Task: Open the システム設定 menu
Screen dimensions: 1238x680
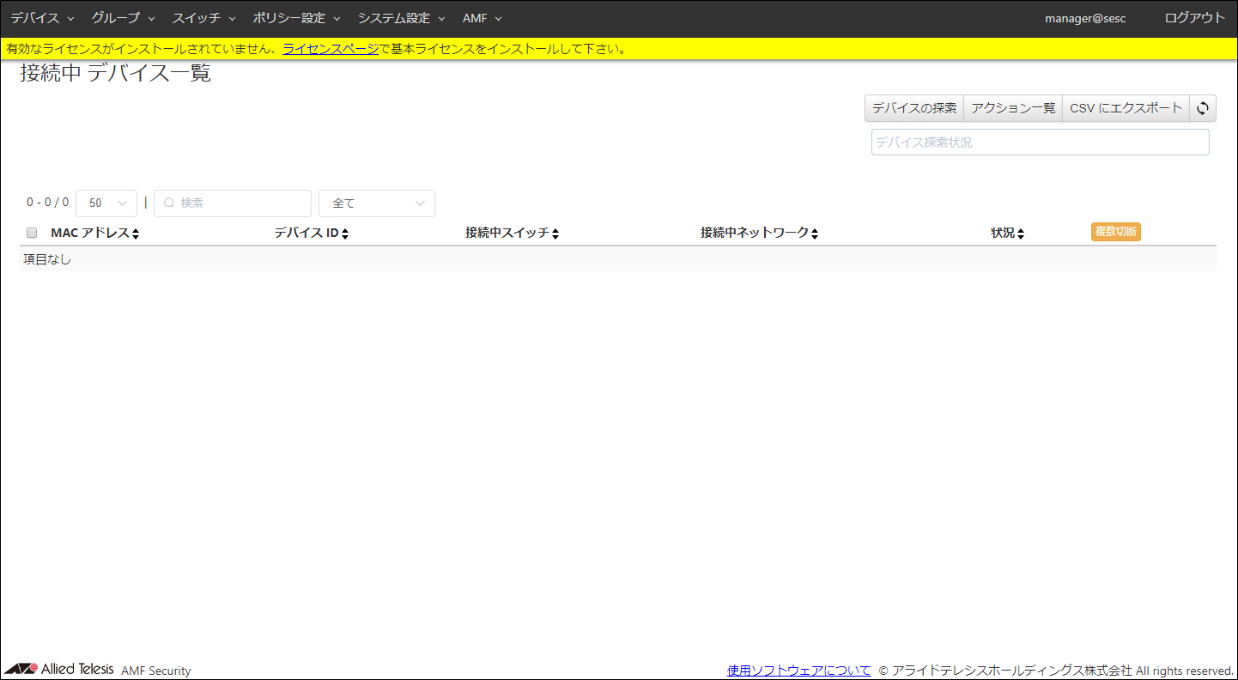Action: pyautogui.click(x=401, y=18)
